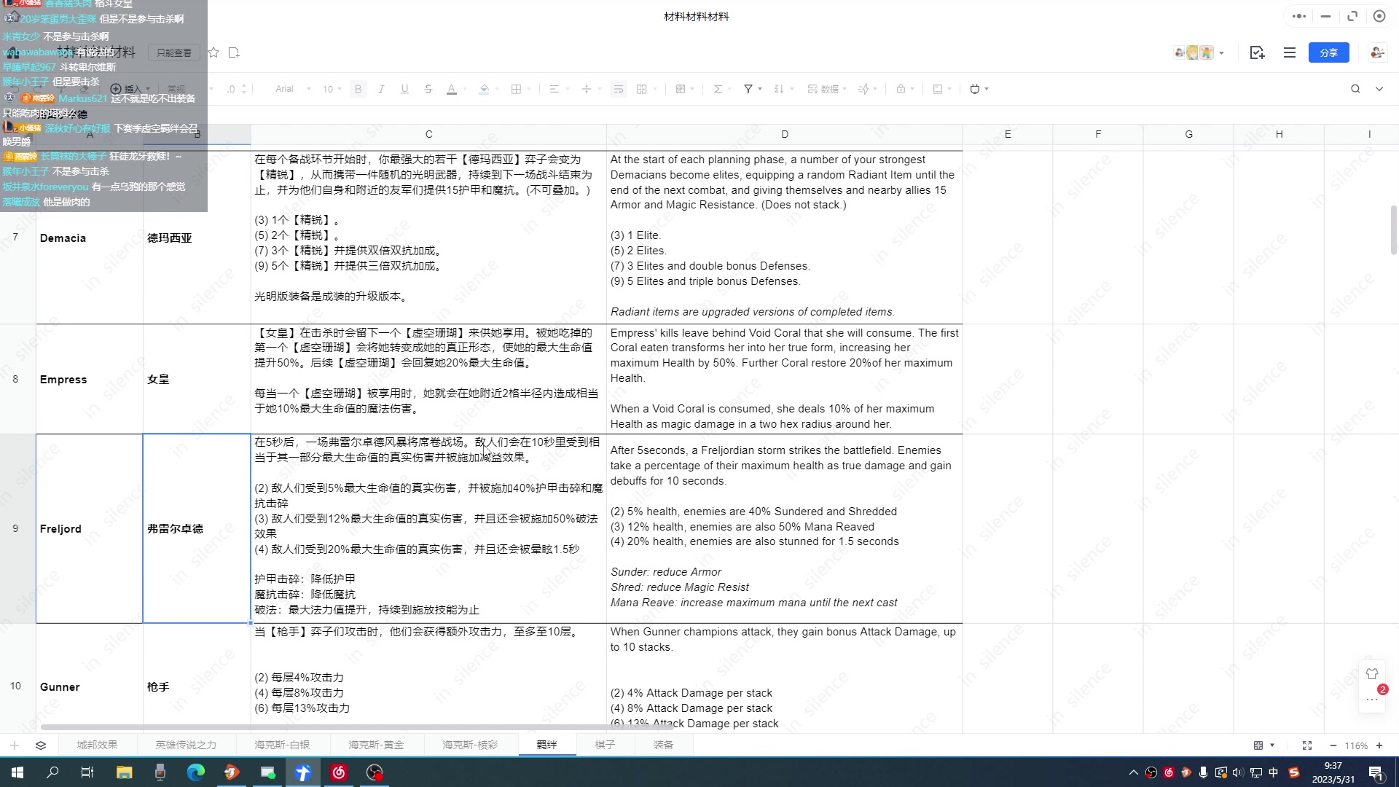The height and width of the screenshot is (787, 1399).
Task: Collapse the toolbar with chevron
Action: (x=1379, y=89)
